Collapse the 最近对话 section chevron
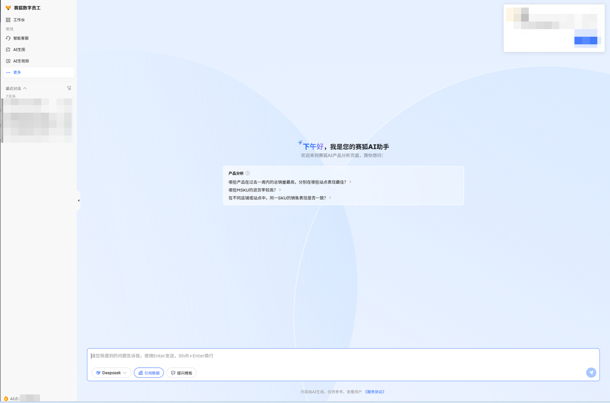Image resolution: width=610 pixels, height=403 pixels. tap(25, 88)
